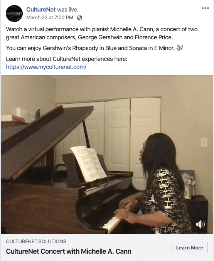
Task: Play the pianist live video
Action: [x=107, y=155]
